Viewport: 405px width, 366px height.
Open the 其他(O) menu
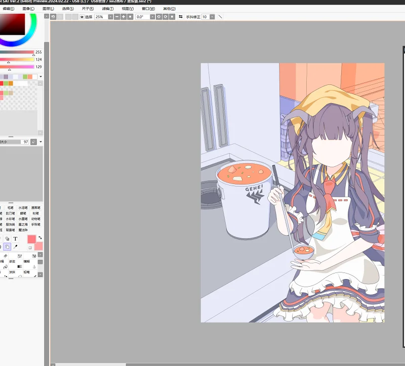[x=169, y=9]
